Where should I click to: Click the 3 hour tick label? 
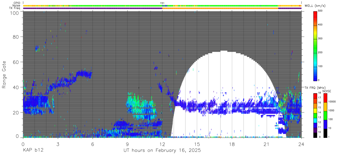coord(58,144)
